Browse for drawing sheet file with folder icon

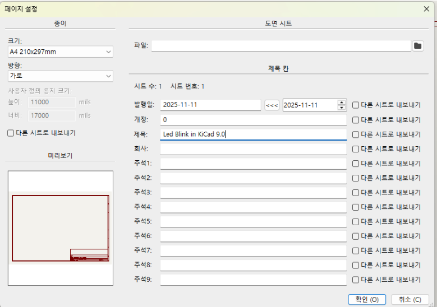click(417, 46)
